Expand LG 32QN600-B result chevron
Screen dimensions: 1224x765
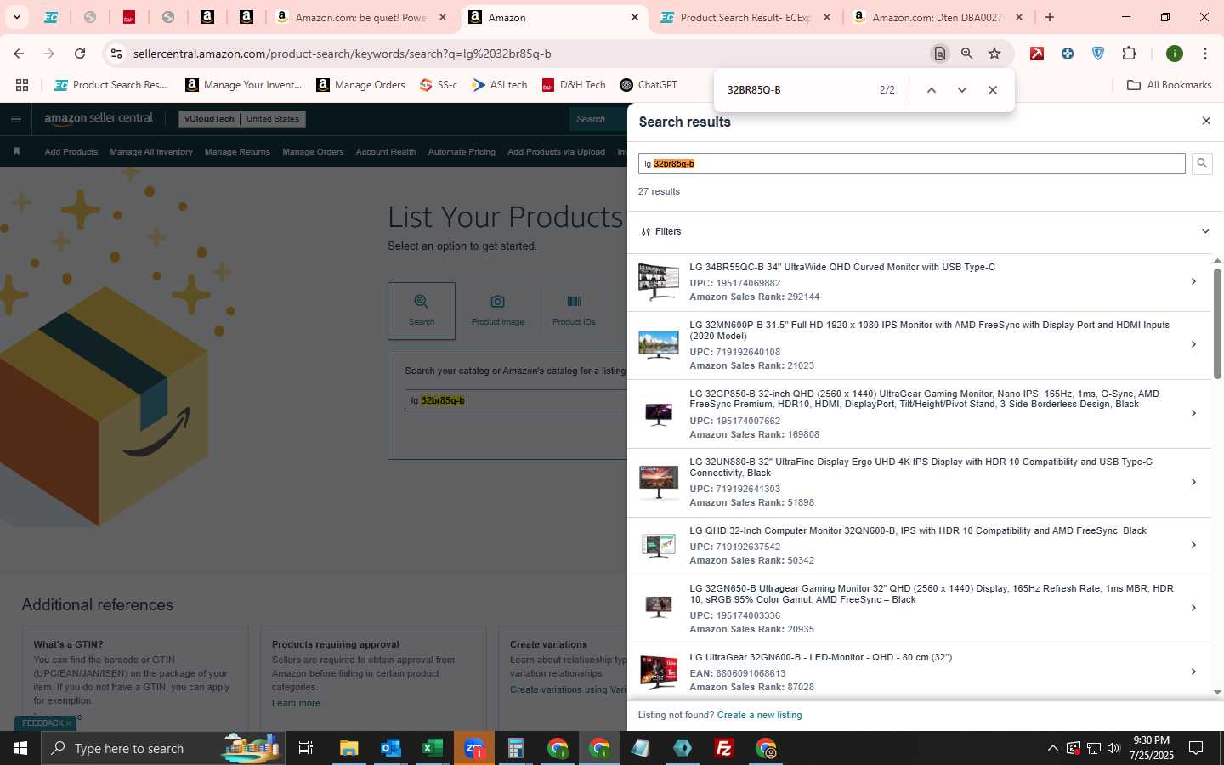coord(1193,545)
